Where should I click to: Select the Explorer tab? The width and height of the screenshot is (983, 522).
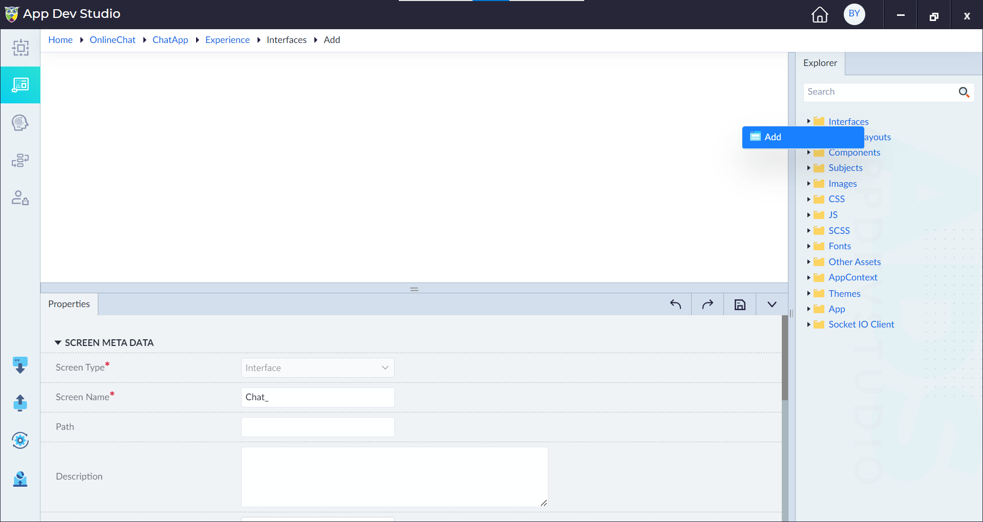pyautogui.click(x=820, y=63)
